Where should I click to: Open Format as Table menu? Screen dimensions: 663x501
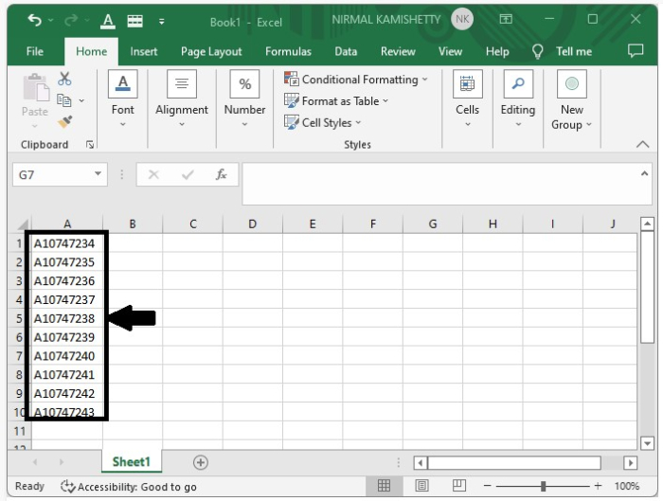tap(336, 101)
